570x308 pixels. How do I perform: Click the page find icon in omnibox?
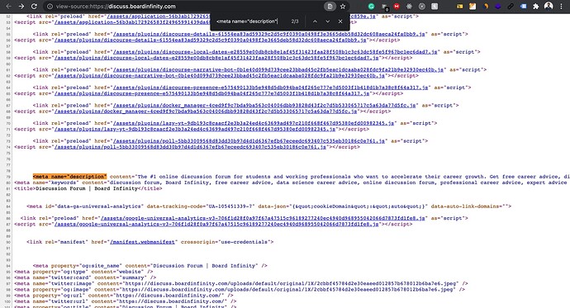[330, 7]
